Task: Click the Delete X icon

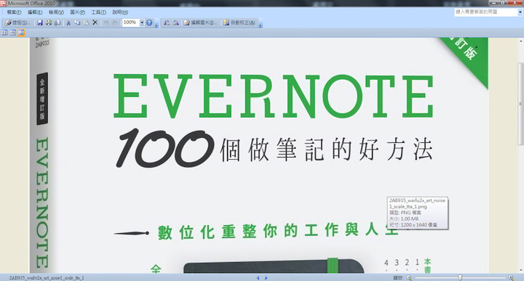Action: 95,23
